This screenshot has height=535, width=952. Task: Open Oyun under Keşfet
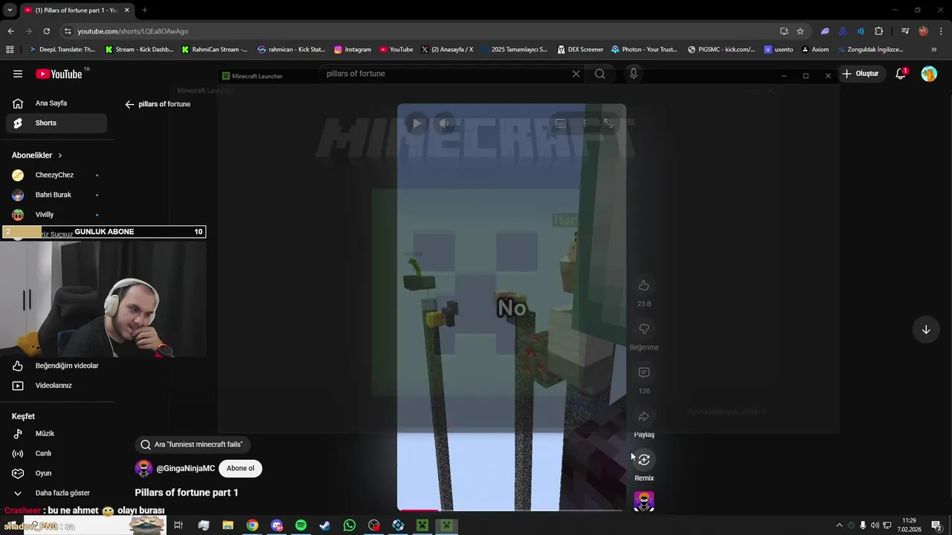(x=57, y=473)
